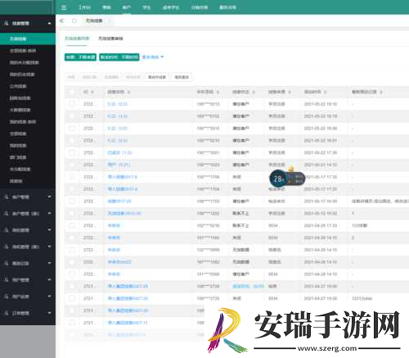Close the open page tab using its x icon
This screenshot has height=358, width=409.
click(x=109, y=21)
